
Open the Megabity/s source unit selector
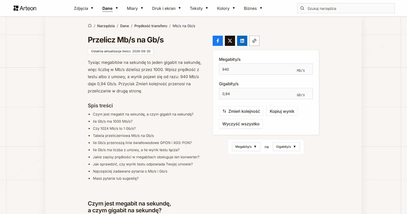coord(246,147)
